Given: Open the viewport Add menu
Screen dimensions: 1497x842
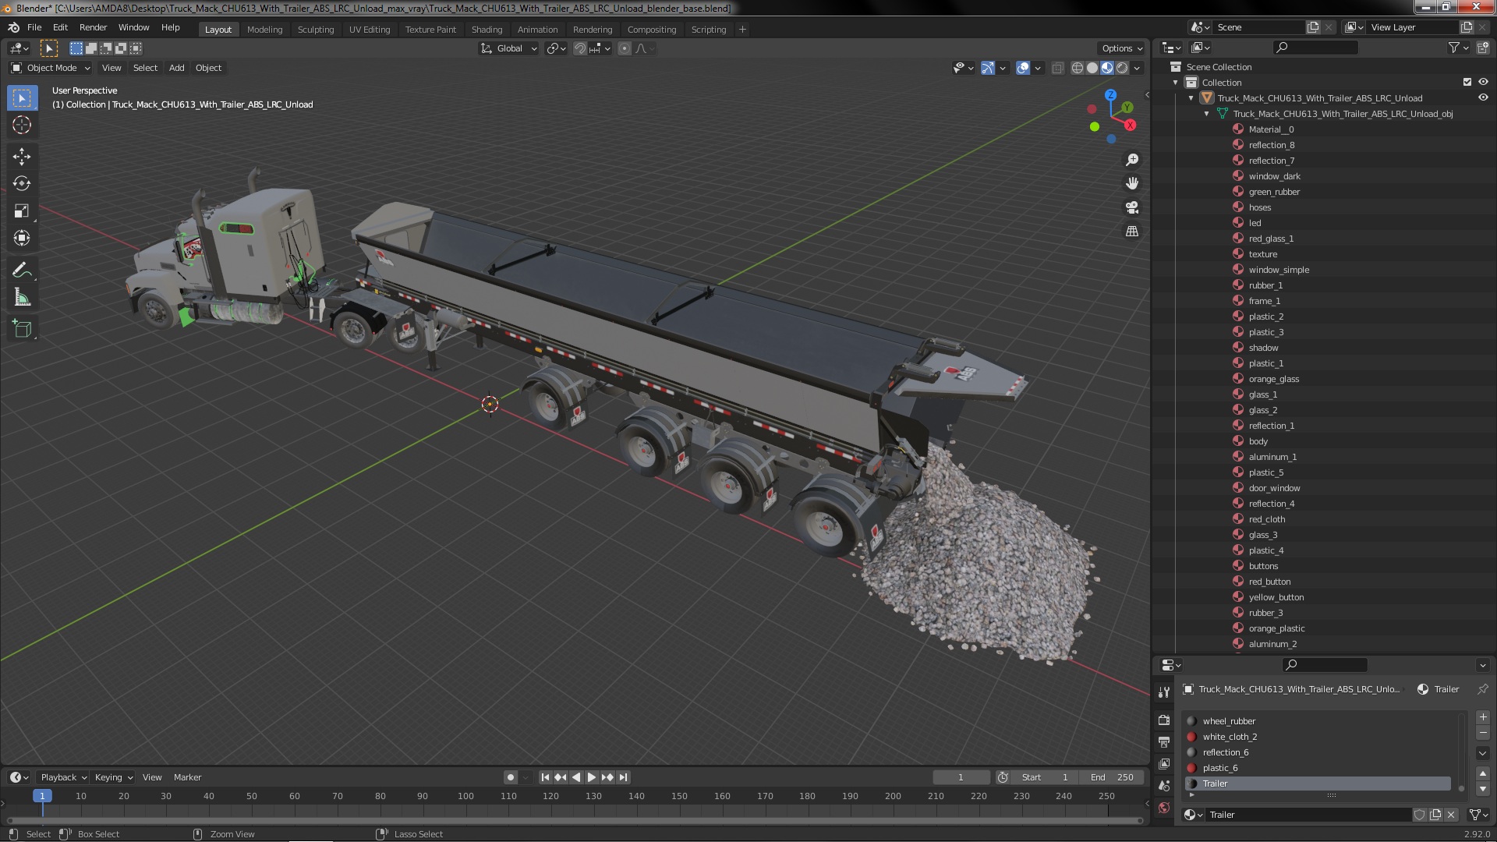Looking at the screenshot, I should click(177, 68).
